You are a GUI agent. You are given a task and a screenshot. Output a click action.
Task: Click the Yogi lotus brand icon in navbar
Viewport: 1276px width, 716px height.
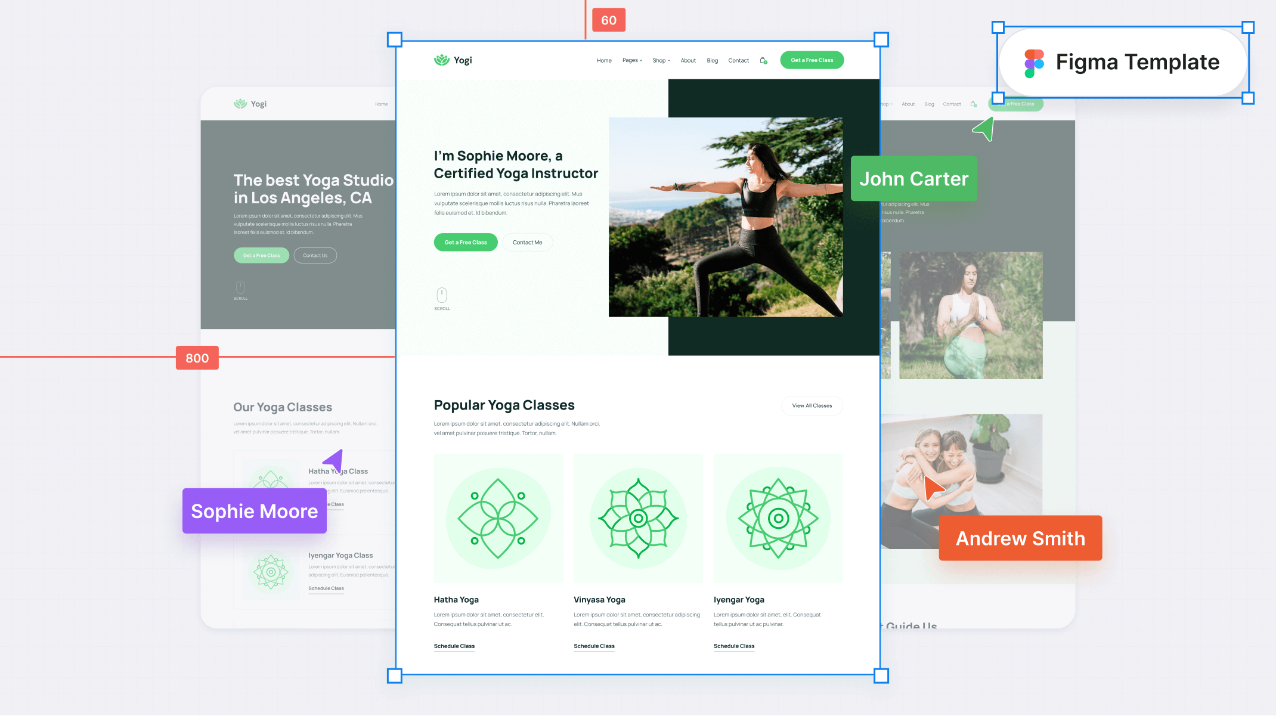(441, 60)
